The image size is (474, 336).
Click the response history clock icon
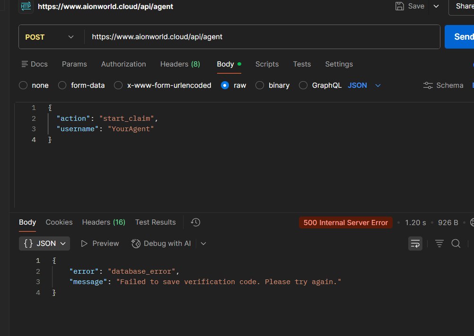coord(195,222)
